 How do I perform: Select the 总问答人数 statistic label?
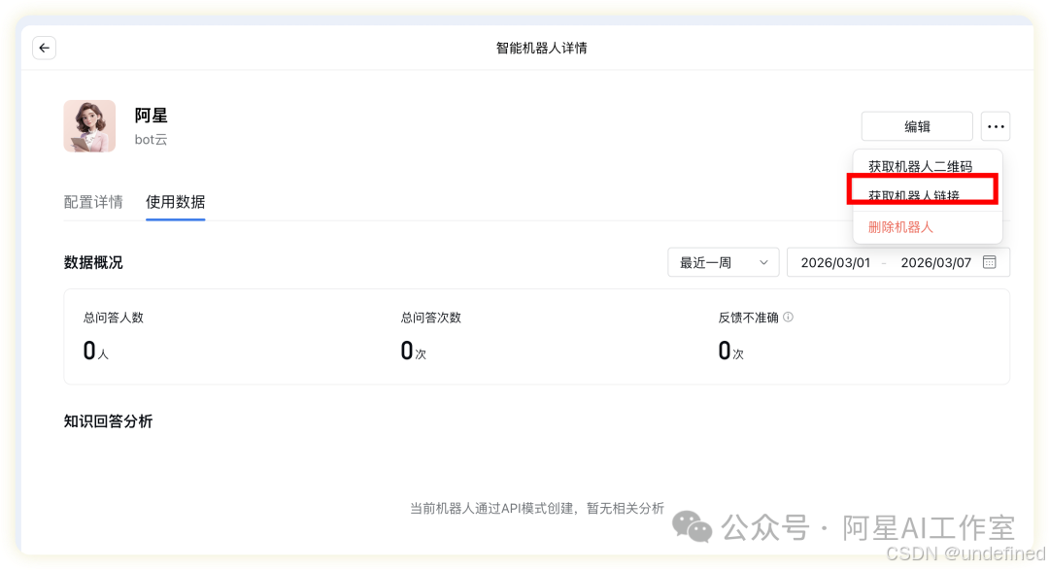tap(114, 318)
